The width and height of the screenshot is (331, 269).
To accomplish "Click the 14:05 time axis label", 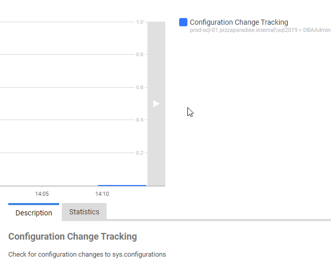I will click(42, 194).
